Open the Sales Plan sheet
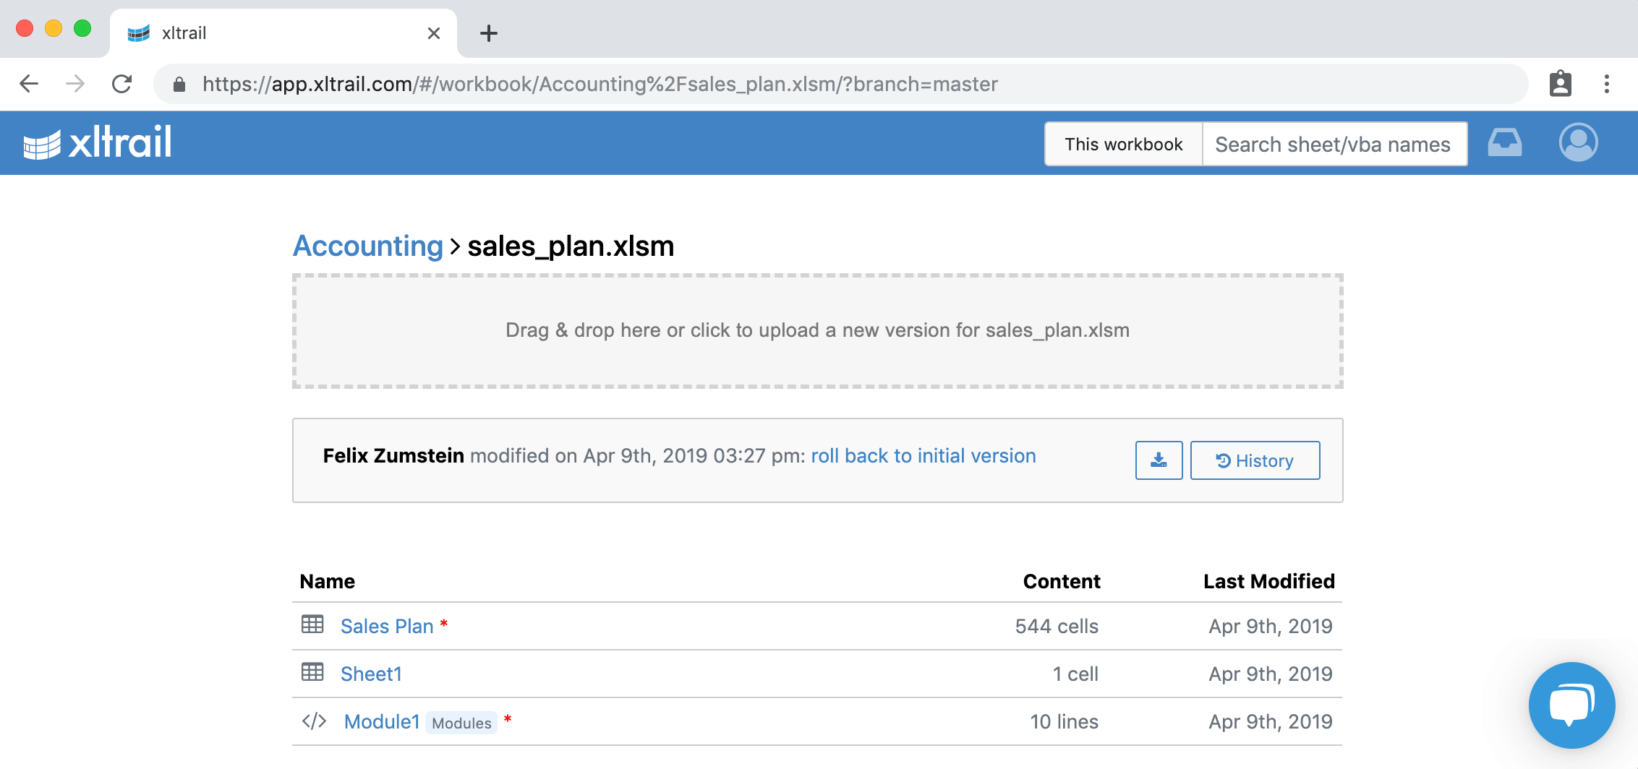The image size is (1638, 769). [x=387, y=627]
